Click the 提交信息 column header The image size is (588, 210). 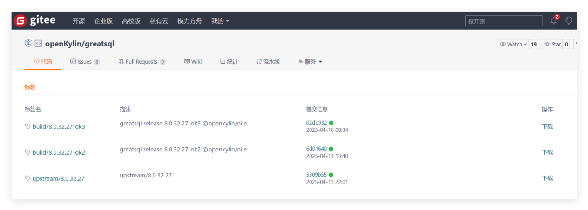pos(317,109)
